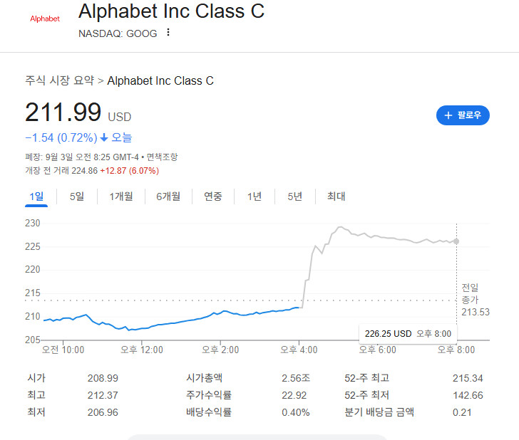Screen dimensions: 519x440
Task: Click the 211.99 current price
Action: click(63, 112)
